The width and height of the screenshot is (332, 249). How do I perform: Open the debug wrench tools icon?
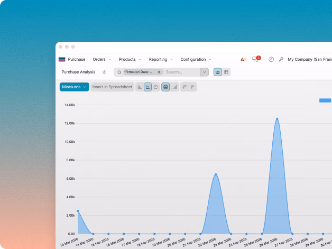[281, 60]
